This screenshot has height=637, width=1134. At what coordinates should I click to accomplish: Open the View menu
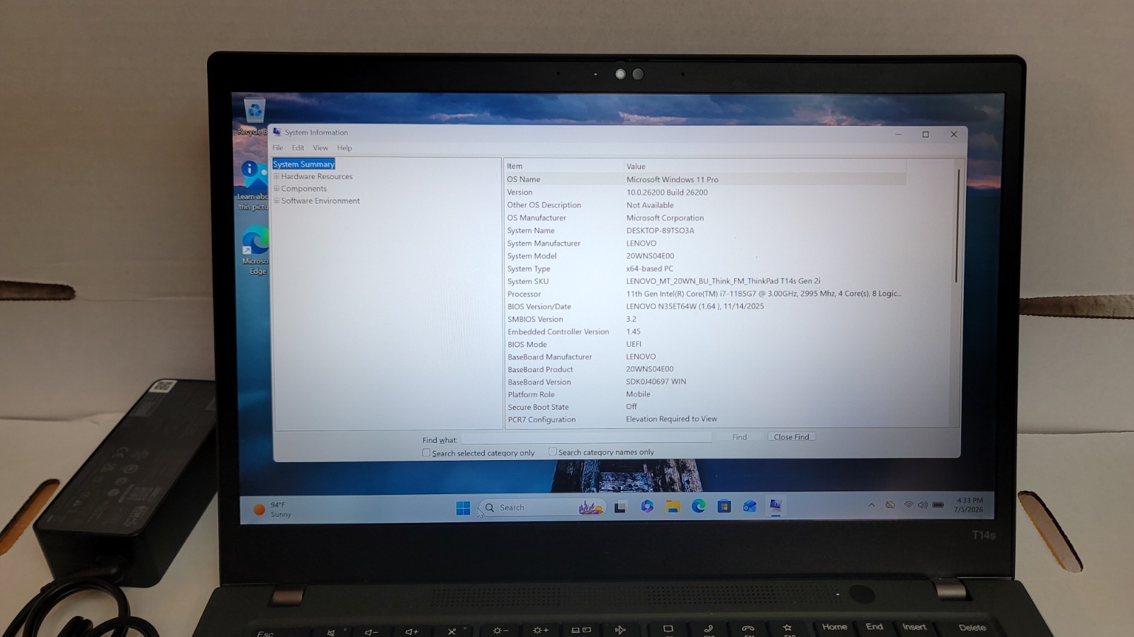[320, 148]
